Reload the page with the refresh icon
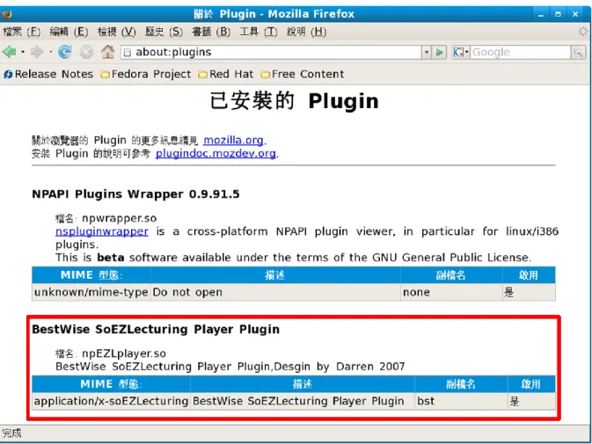Screen dimensions: 592x444 65,52
